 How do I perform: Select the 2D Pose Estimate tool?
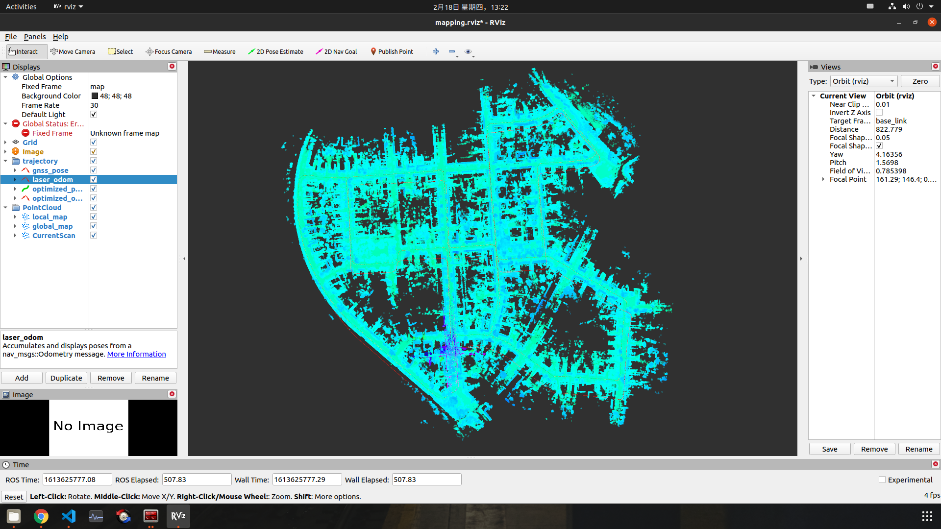pos(275,51)
